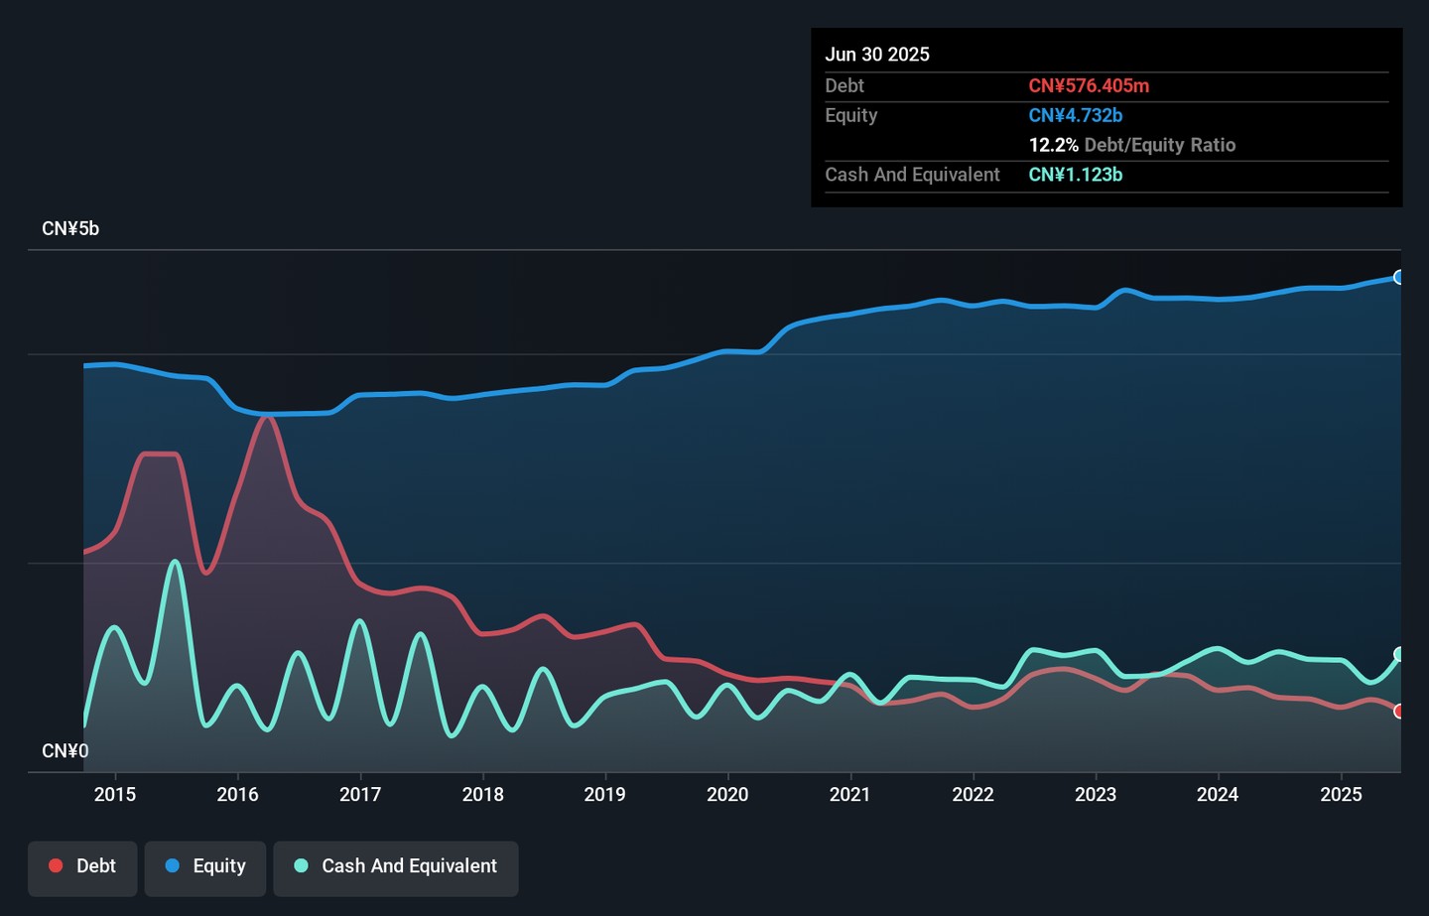The height and width of the screenshot is (916, 1429).
Task: Select the 2015 label on x-axis
Action: [x=115, y=794]
